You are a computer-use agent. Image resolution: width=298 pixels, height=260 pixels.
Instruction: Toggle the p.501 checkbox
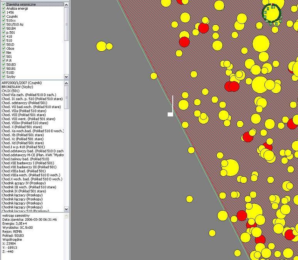3,32
